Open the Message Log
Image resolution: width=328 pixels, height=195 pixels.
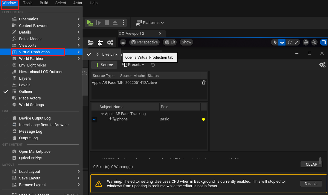pyautogui.click(x=41, y=131)
